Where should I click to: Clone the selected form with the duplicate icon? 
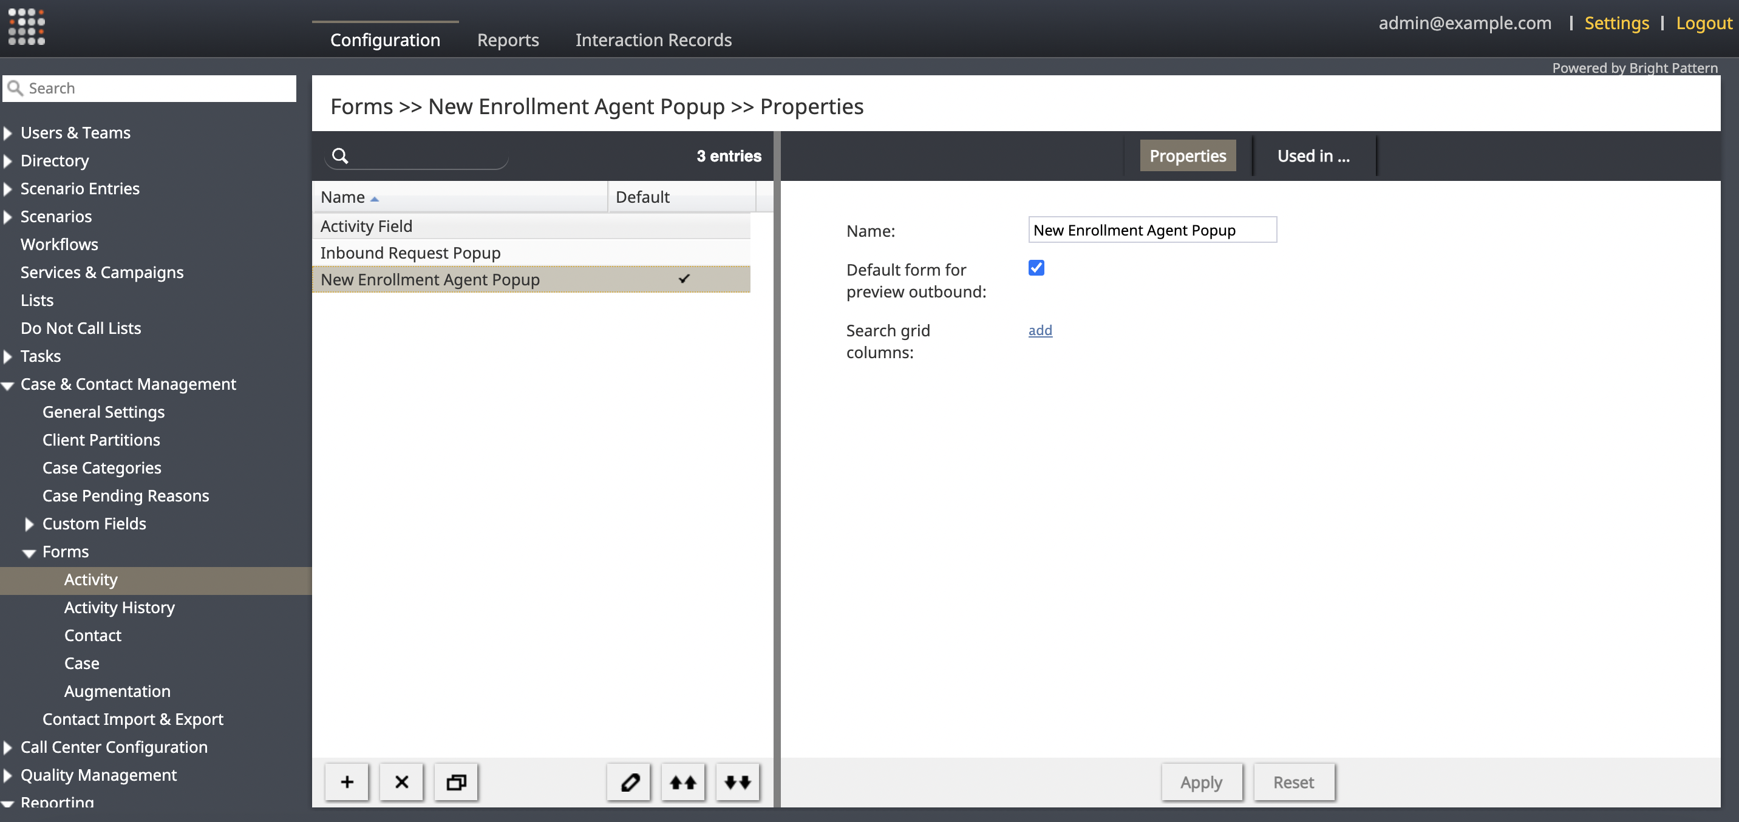(457, 782)
